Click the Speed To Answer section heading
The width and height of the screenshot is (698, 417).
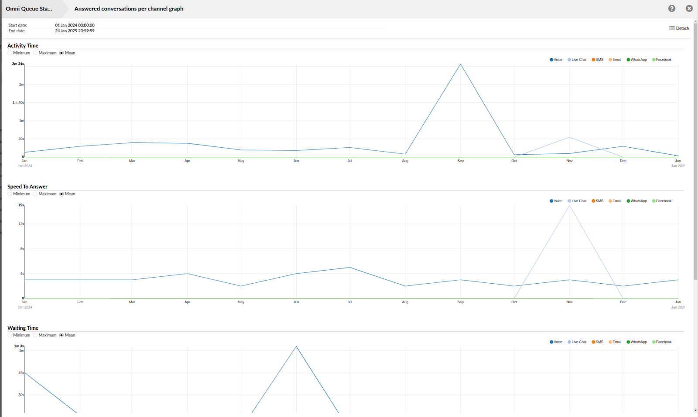coord(27,187)
